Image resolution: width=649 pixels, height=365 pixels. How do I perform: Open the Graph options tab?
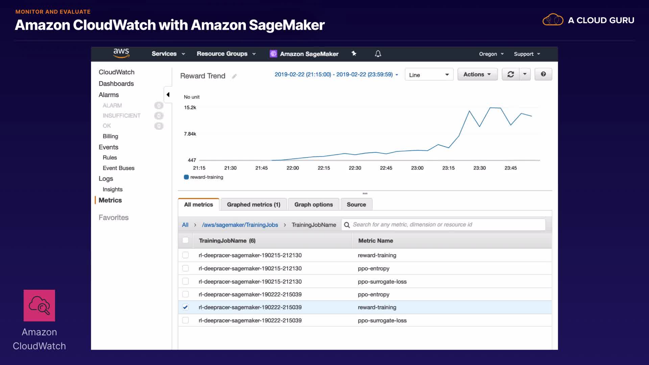coord(313,204)
